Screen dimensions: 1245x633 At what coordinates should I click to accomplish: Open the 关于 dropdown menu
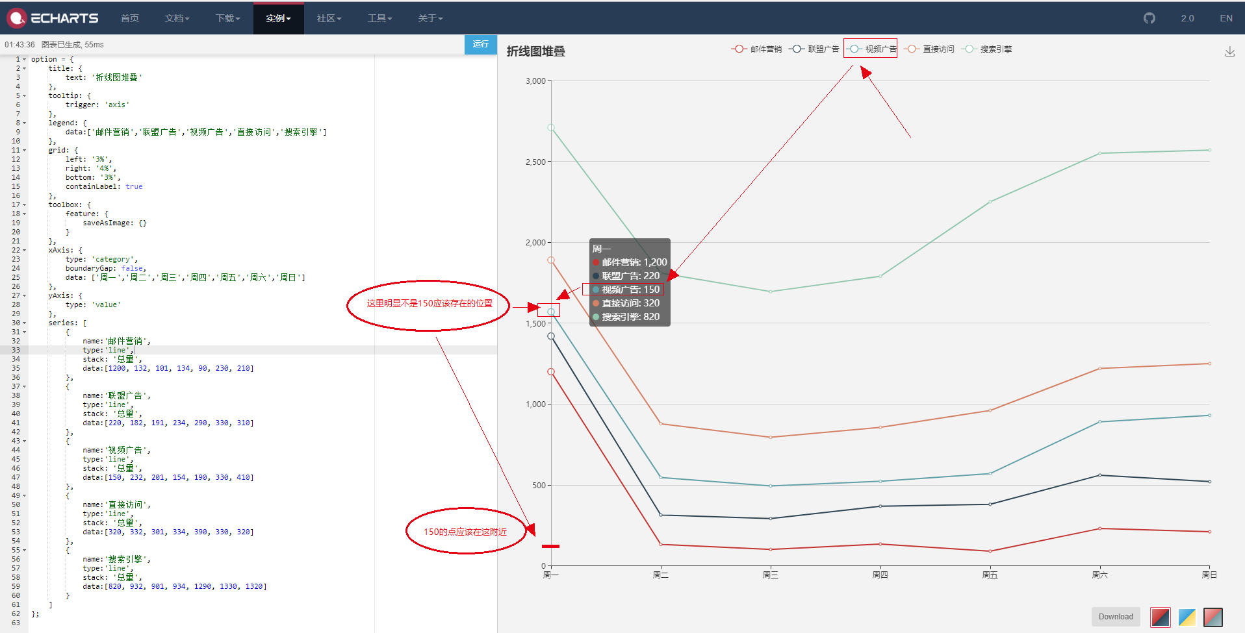(x=430, y=18)
